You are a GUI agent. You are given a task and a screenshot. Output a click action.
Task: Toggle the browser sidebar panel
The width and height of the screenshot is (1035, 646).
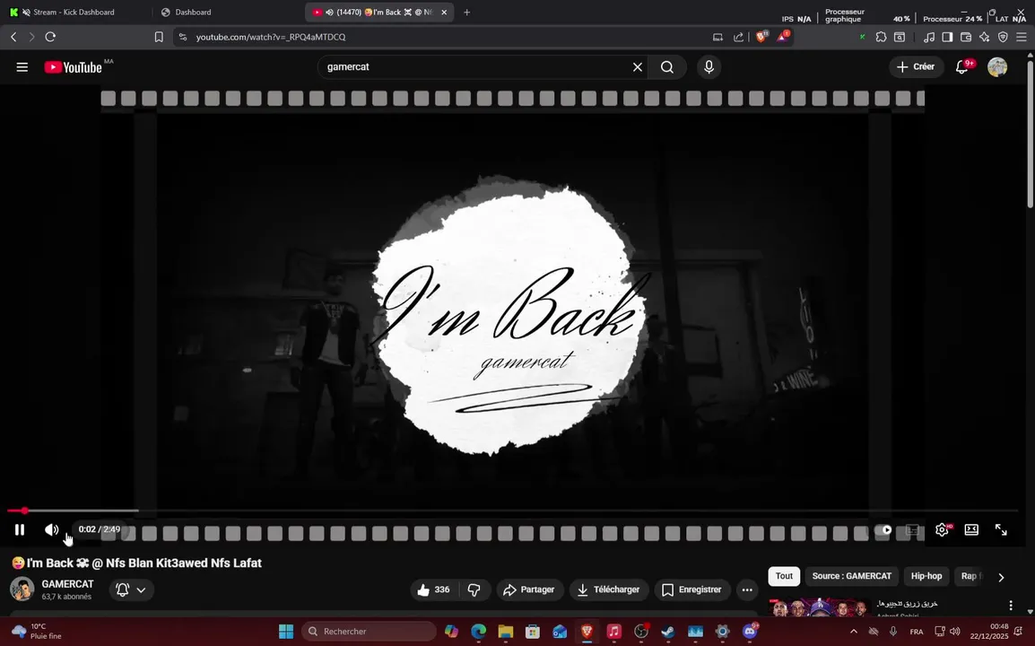coord(947,37)
